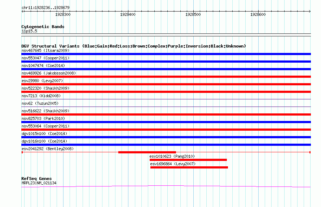Click the purple line under nsv7213 (Kidd2008)
321x207 pixels.
pos(166,99)
